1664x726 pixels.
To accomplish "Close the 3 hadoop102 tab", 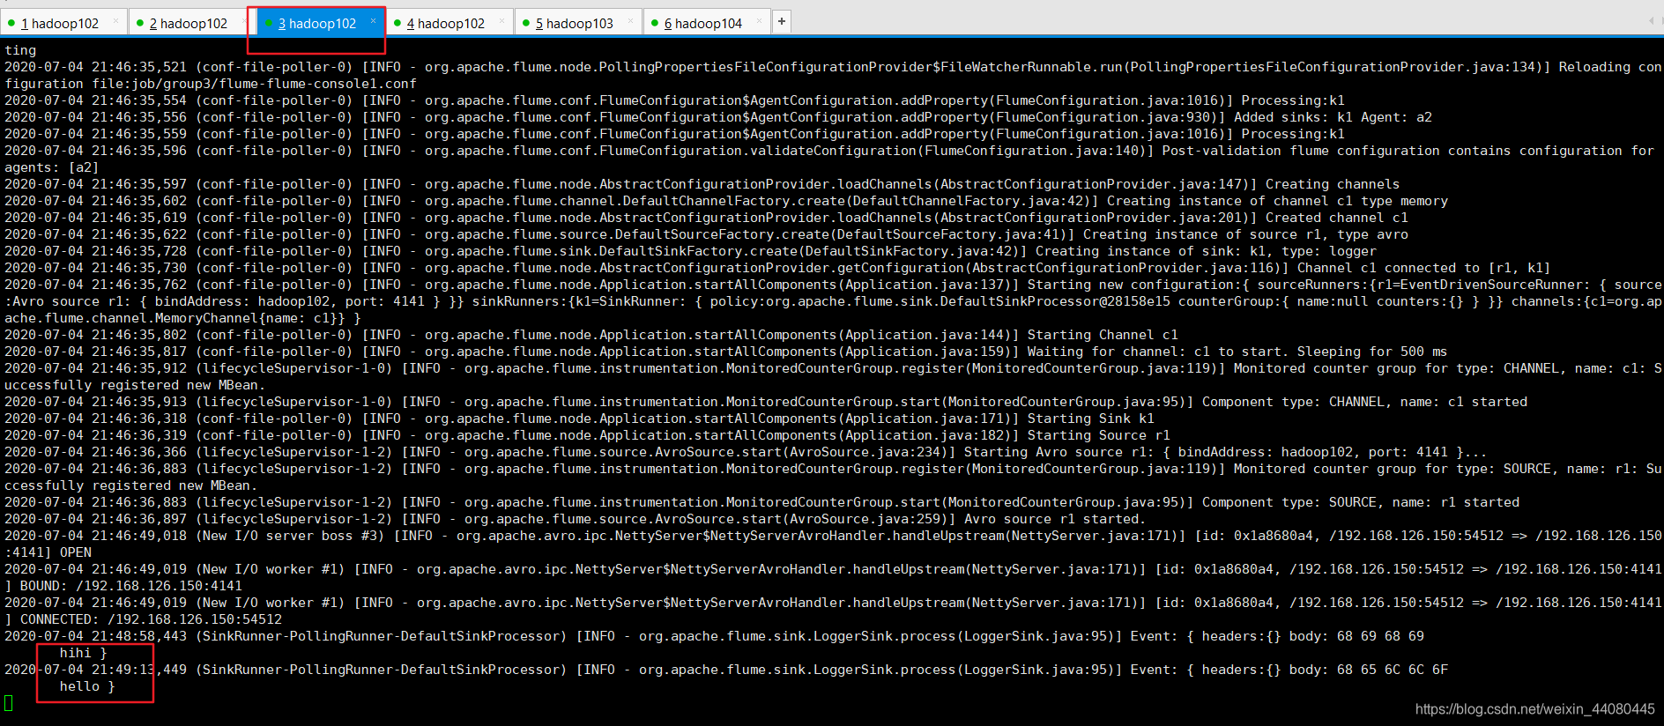I will click(x=373, y=20).
